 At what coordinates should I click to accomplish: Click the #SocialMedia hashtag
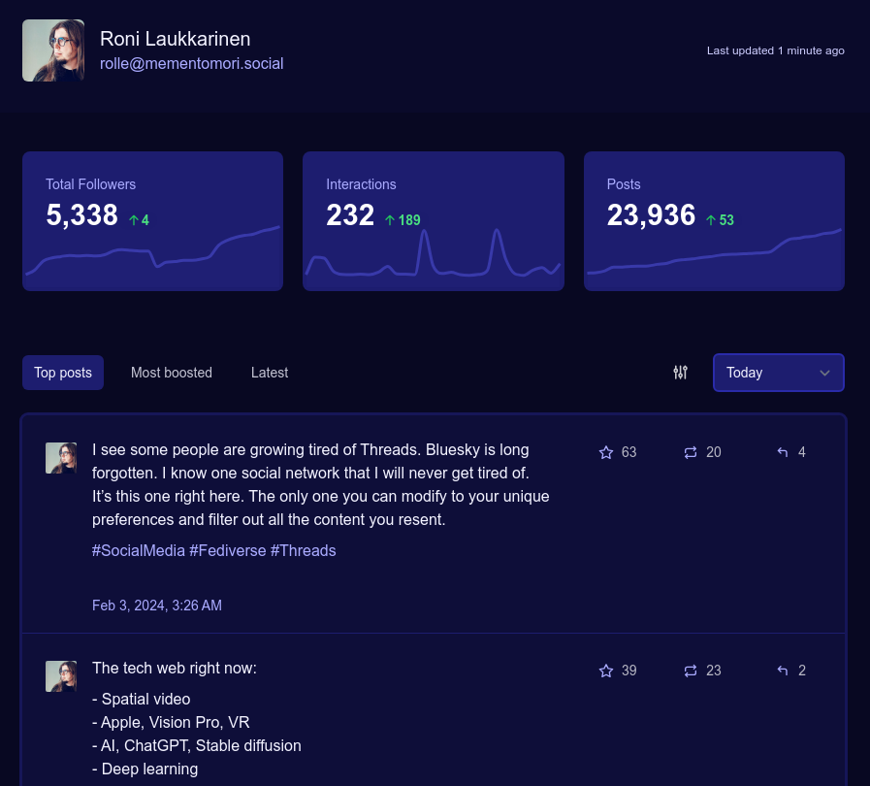tap(138, 550)
